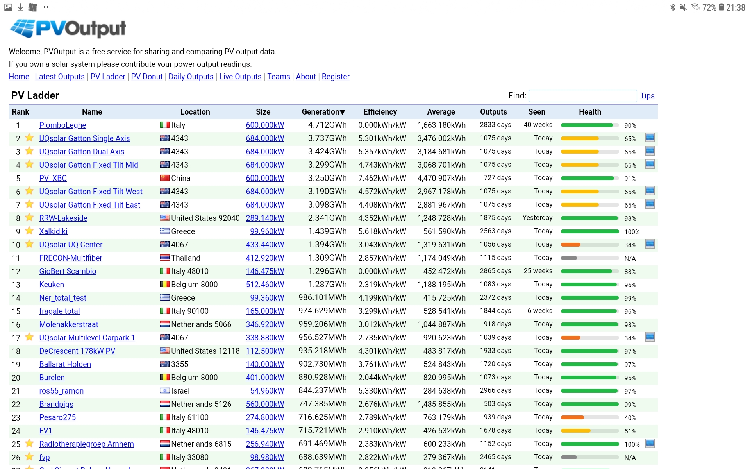Image resolution: width=750 pixels, height=469 pixels.
Task: Open the Register link
Action: [336, 77]
